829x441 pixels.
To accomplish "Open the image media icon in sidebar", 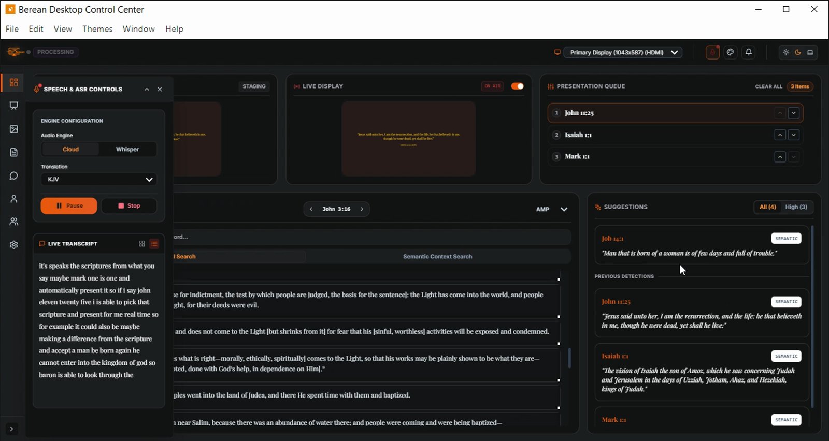I will point(14,129).
